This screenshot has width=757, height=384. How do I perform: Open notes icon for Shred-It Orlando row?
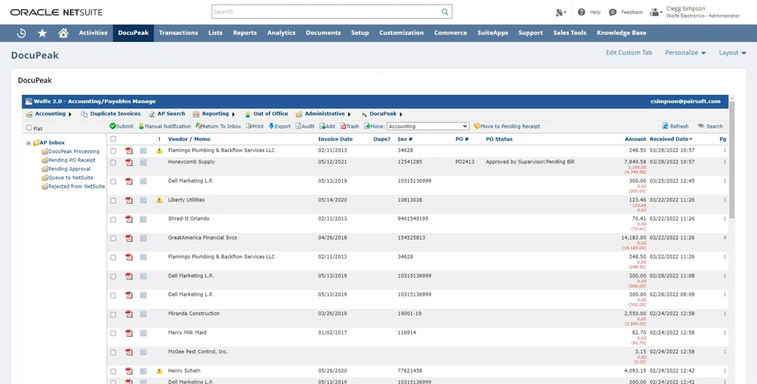coord(143,219)
